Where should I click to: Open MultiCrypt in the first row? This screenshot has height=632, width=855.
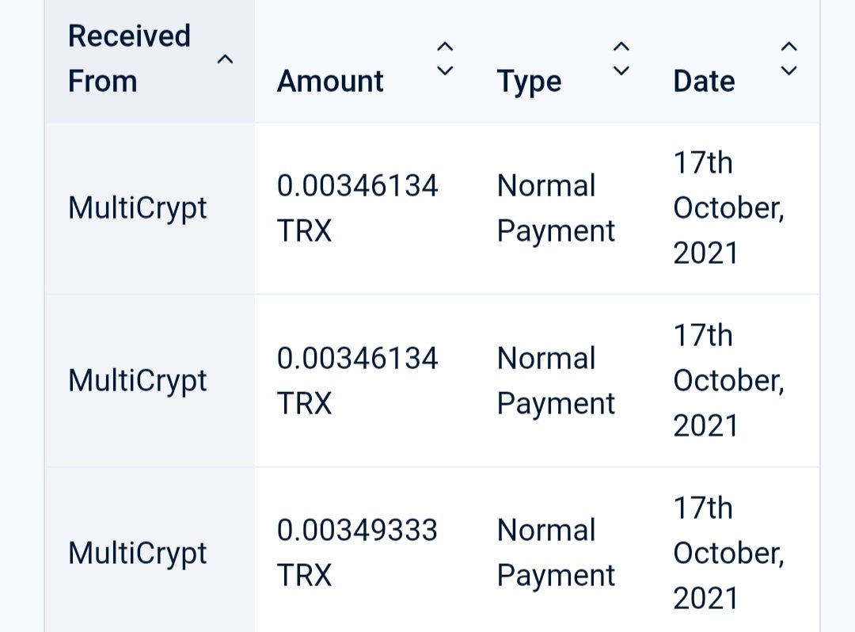138,208
